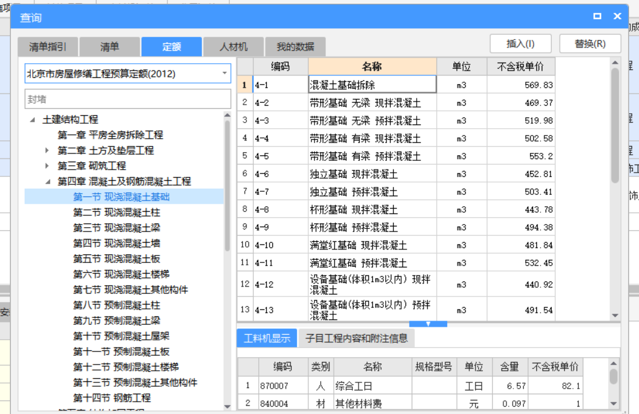Screen dimensions: 639x414
Task: Select row 带形基础 有梁 现拌混凝土
Action: pos(396,139)
